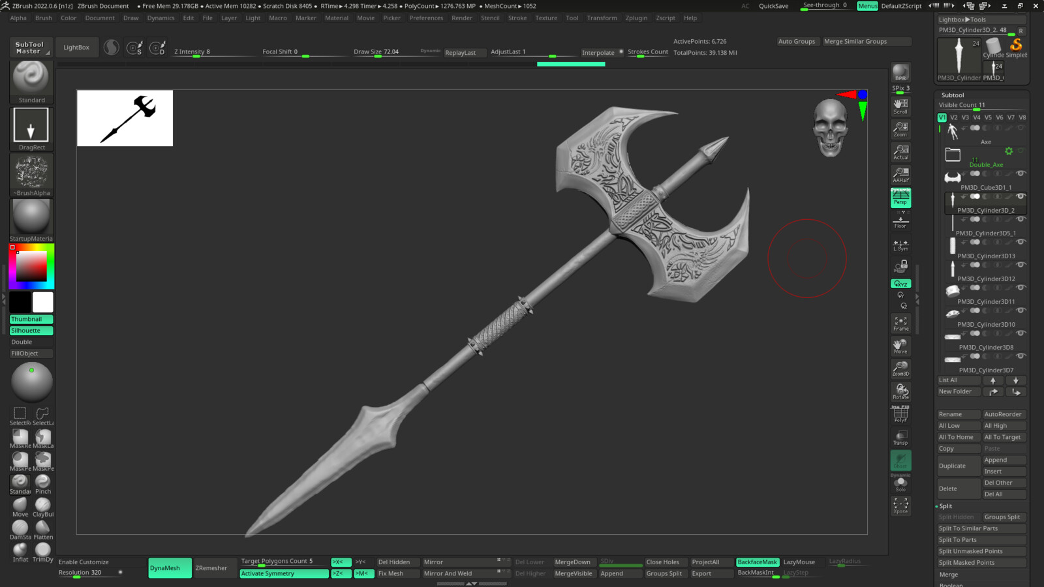Screen dimensions: 1044x587
Task: Pick a hue in the color picker
Action: point(31,266)
